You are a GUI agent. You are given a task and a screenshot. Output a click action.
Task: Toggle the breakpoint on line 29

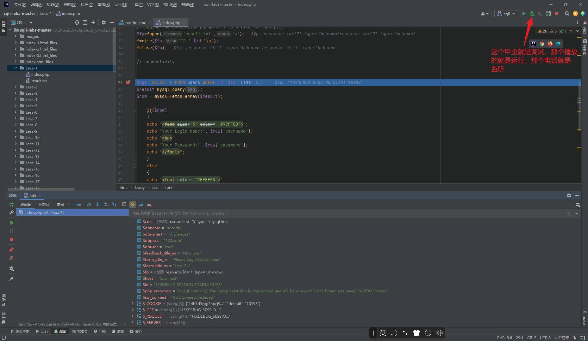[128, 82]
